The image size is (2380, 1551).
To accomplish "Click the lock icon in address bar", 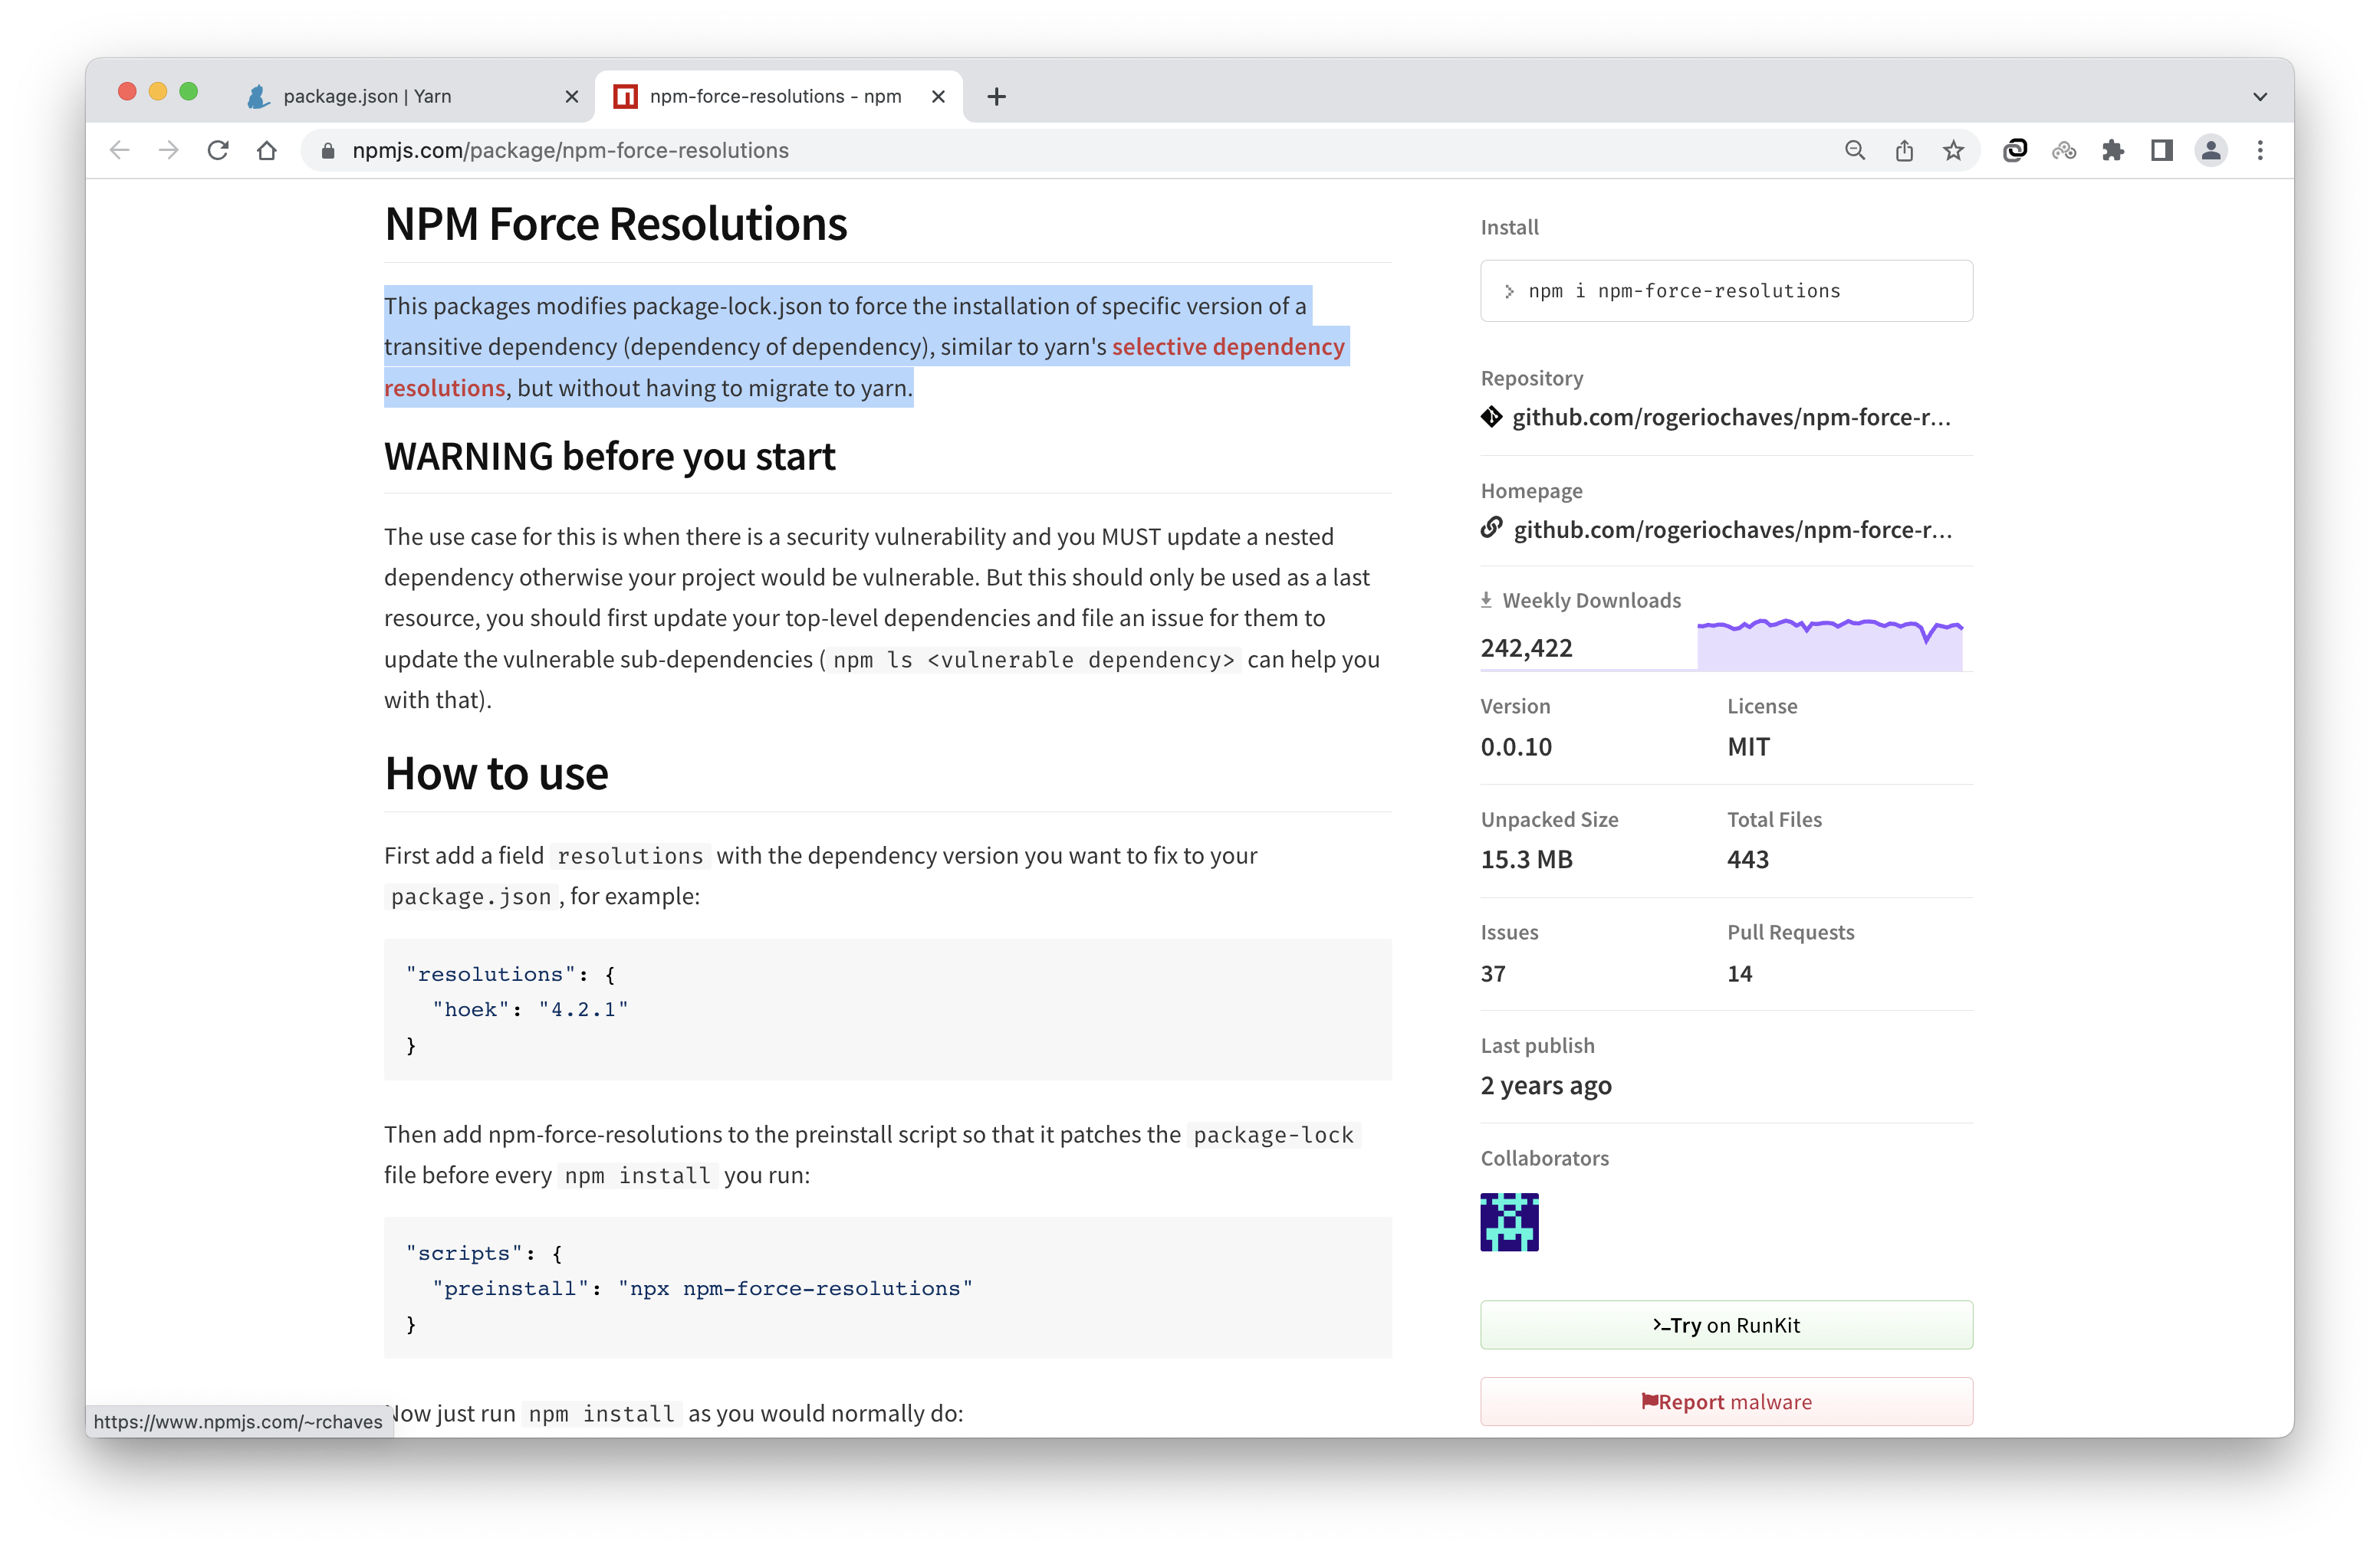I will pos(327,151).
